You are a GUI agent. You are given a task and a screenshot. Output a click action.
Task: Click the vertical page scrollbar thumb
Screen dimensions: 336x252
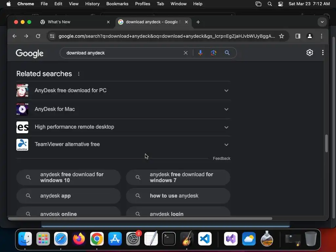click(x=326, y=143)
